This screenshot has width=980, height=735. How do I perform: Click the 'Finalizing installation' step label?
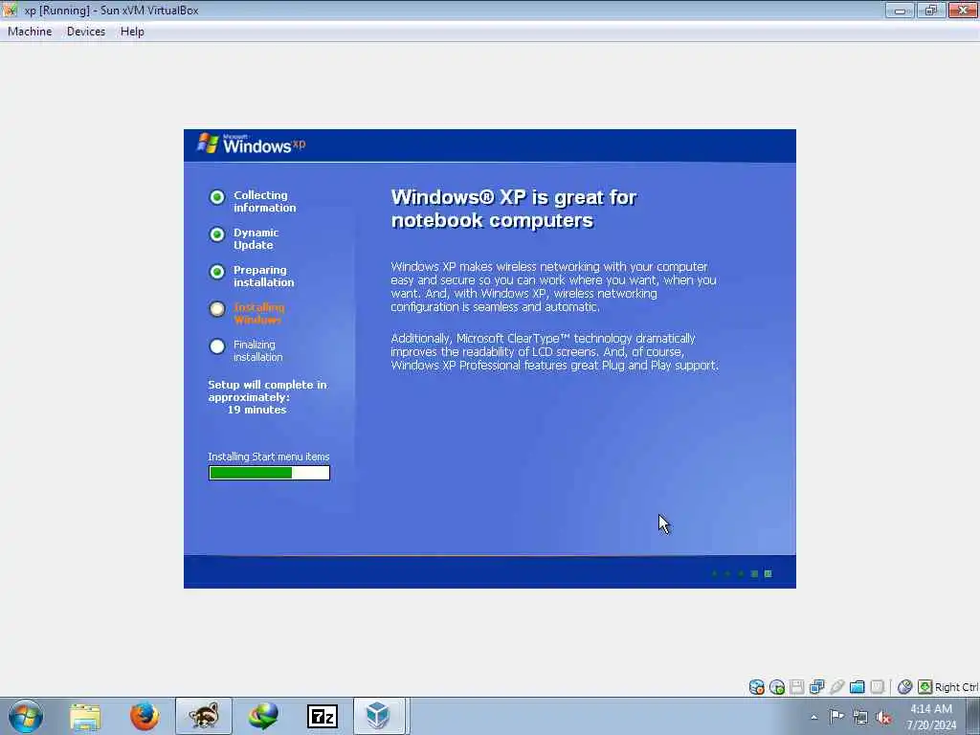(258, 350)
